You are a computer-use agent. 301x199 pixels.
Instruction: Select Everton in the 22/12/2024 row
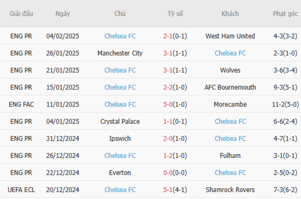(x=120, y=173)
